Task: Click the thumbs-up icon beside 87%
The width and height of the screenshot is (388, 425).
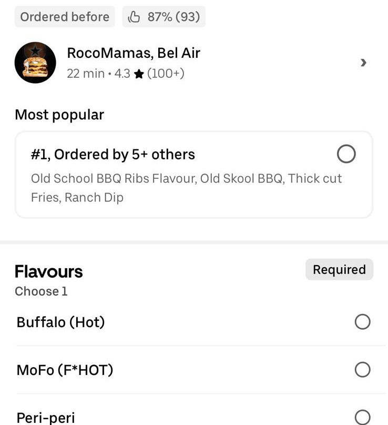Action: point(135,17)
